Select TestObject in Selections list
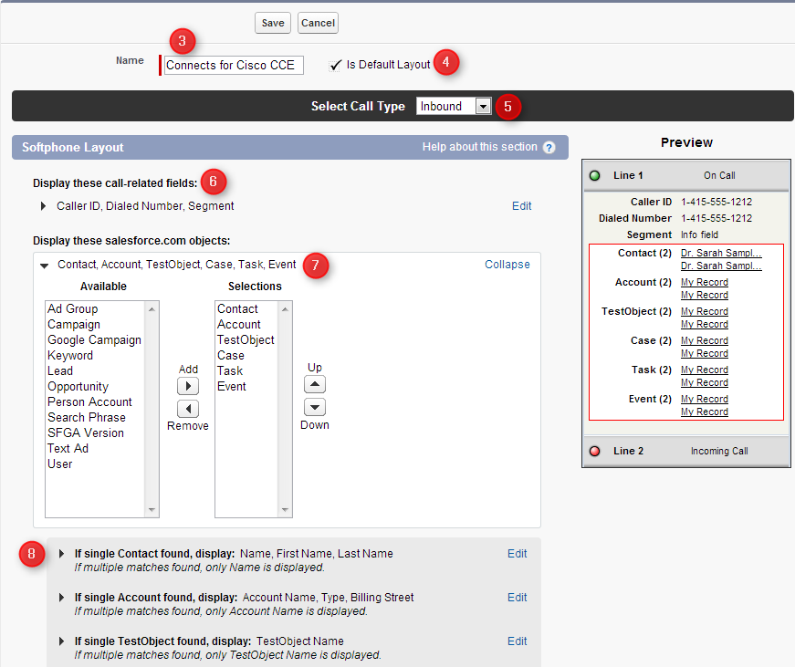795x667 pixels. pyautogui.click(x=246, y=340)
